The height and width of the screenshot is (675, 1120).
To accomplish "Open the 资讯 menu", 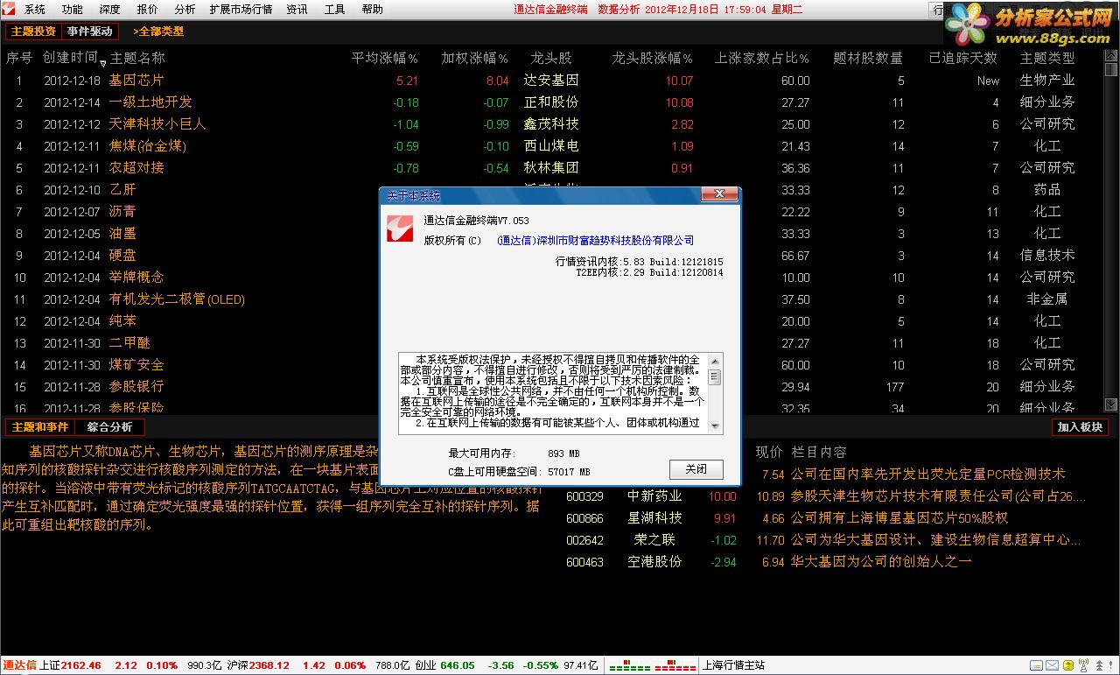I will click(297, 10).
